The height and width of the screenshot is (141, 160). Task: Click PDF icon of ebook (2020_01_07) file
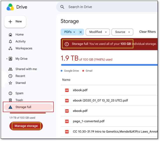[x=67, y=100]
